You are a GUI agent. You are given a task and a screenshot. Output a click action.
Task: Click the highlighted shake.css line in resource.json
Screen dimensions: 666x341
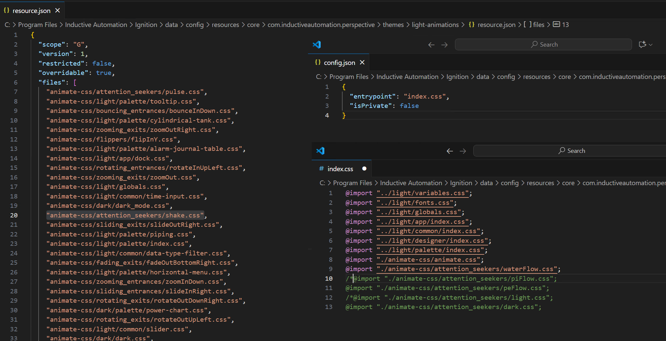[125, 215]
